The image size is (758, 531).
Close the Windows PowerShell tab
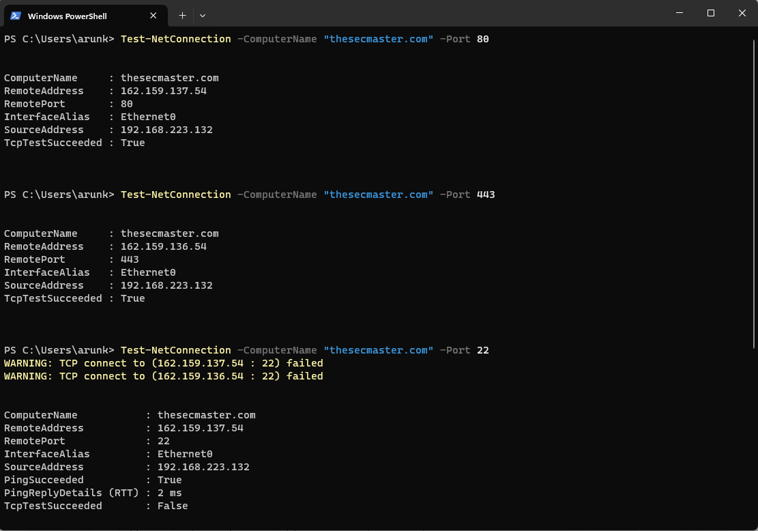coord(154,16)
